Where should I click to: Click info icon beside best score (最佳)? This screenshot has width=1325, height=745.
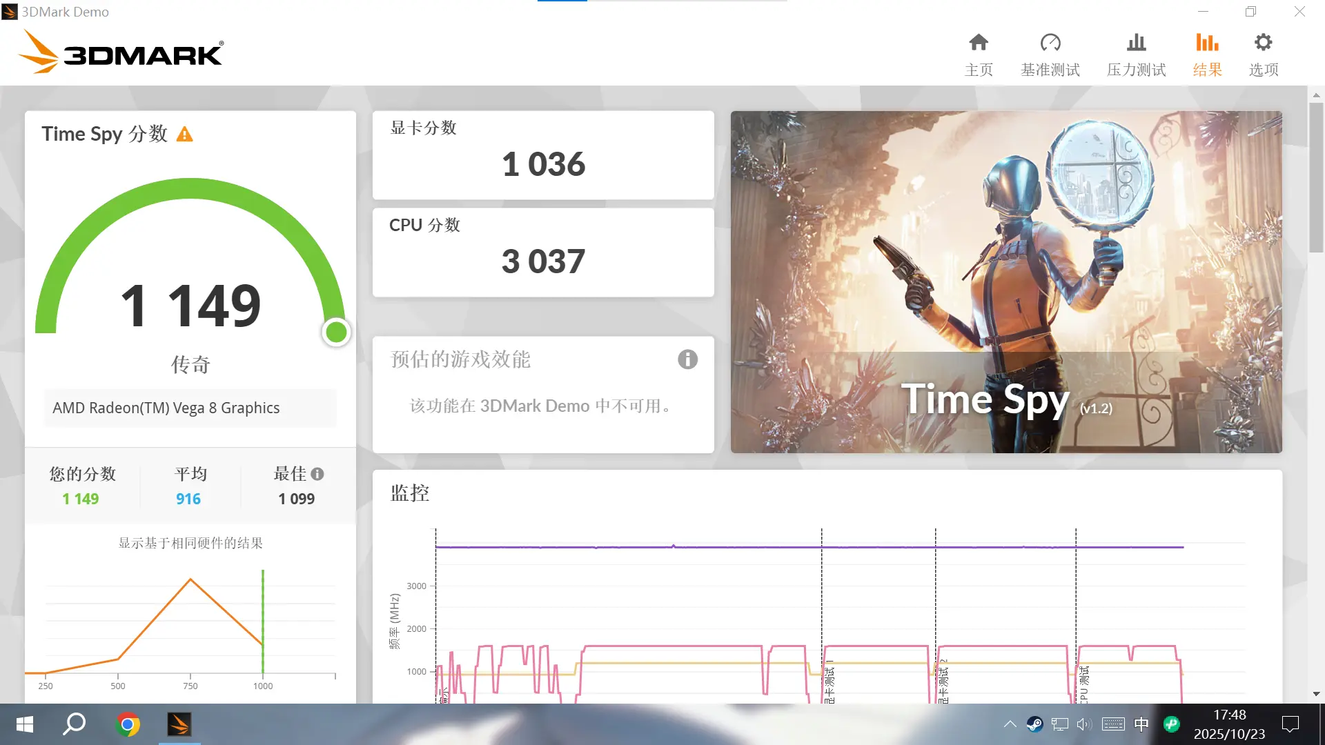coord(317,474)
